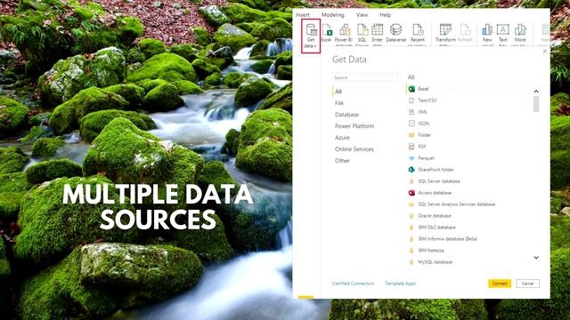The image size is (570, 320).
Task: Select the JSON connector icon
Action: pos(411,124)
